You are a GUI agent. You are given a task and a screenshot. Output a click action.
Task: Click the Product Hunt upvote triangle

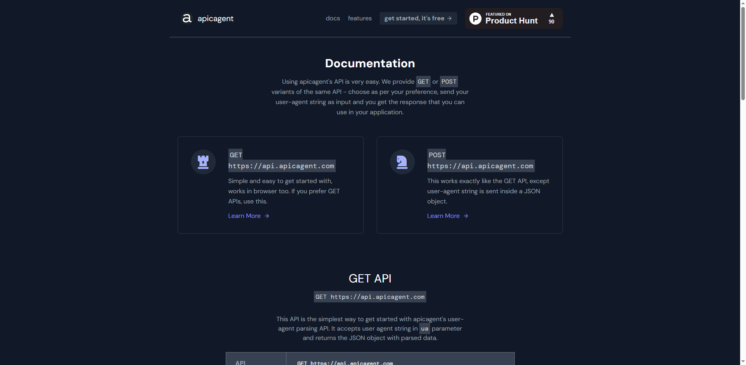[x=551, y=15]
